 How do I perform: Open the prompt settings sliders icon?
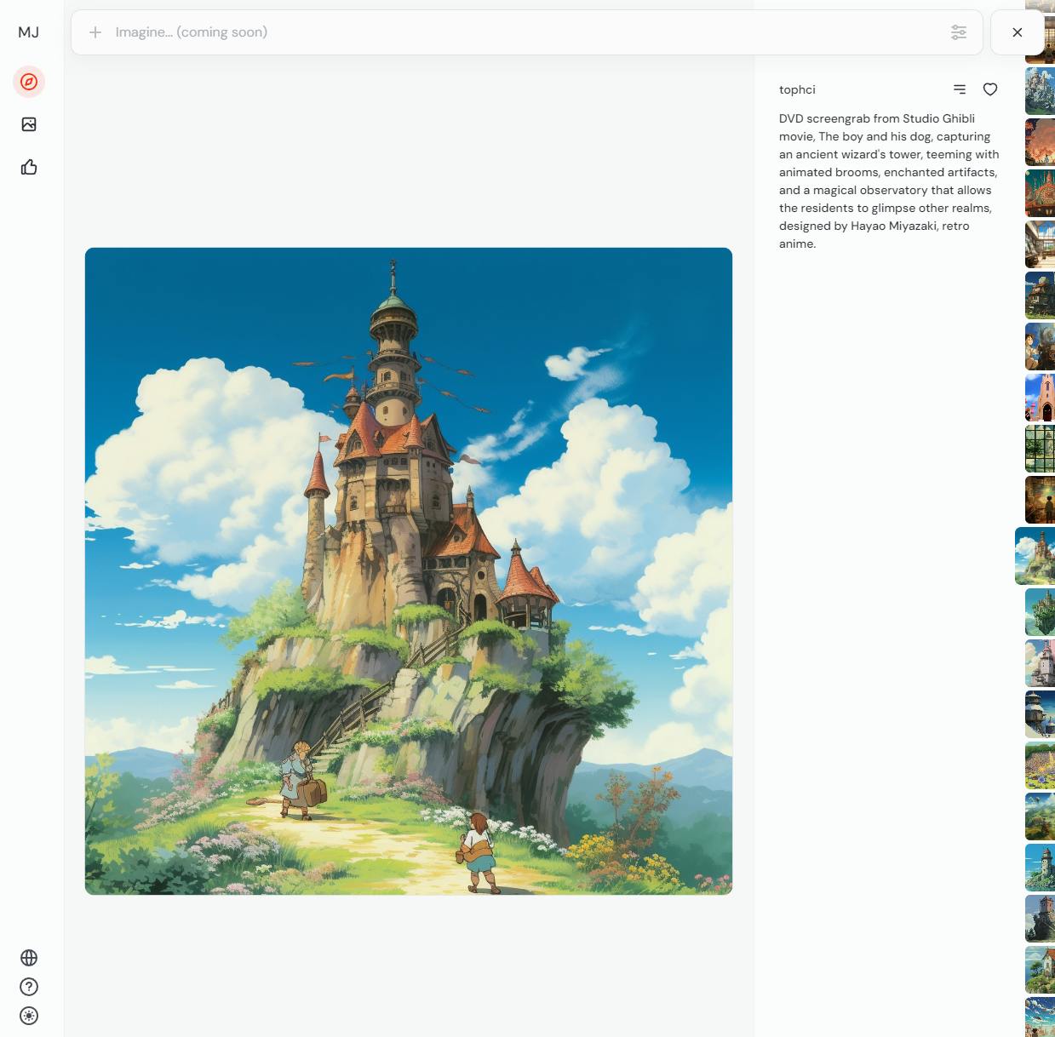click(959, 32)
